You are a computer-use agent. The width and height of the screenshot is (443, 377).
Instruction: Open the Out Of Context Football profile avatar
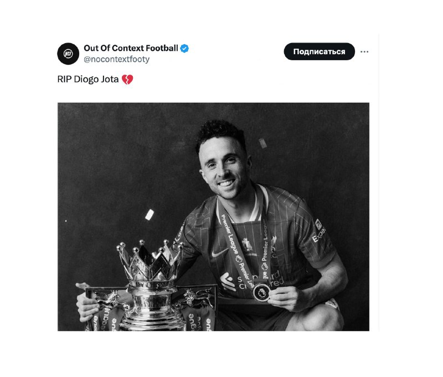pos(68,54)
